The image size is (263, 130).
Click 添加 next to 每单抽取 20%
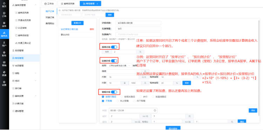(x=187, y=83)
